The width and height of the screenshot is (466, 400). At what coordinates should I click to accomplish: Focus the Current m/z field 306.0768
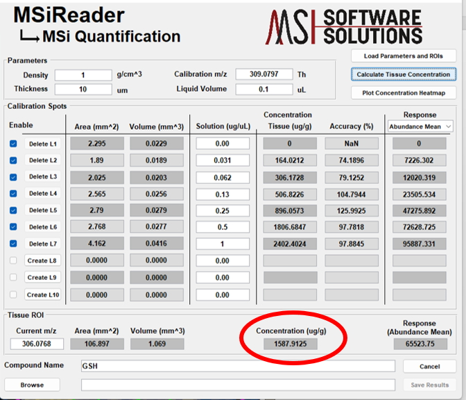pos(37,344)
